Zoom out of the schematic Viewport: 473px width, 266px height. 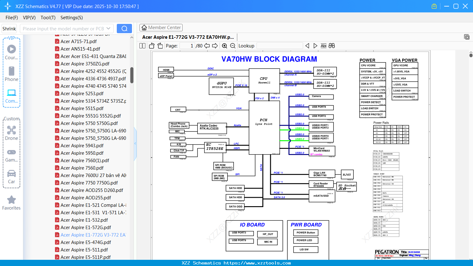(233, 46)
